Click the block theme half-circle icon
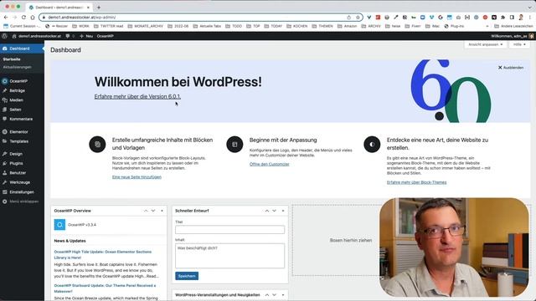This screenshot has width=536, height=301. pyautogui.click(x=372, y=145)
